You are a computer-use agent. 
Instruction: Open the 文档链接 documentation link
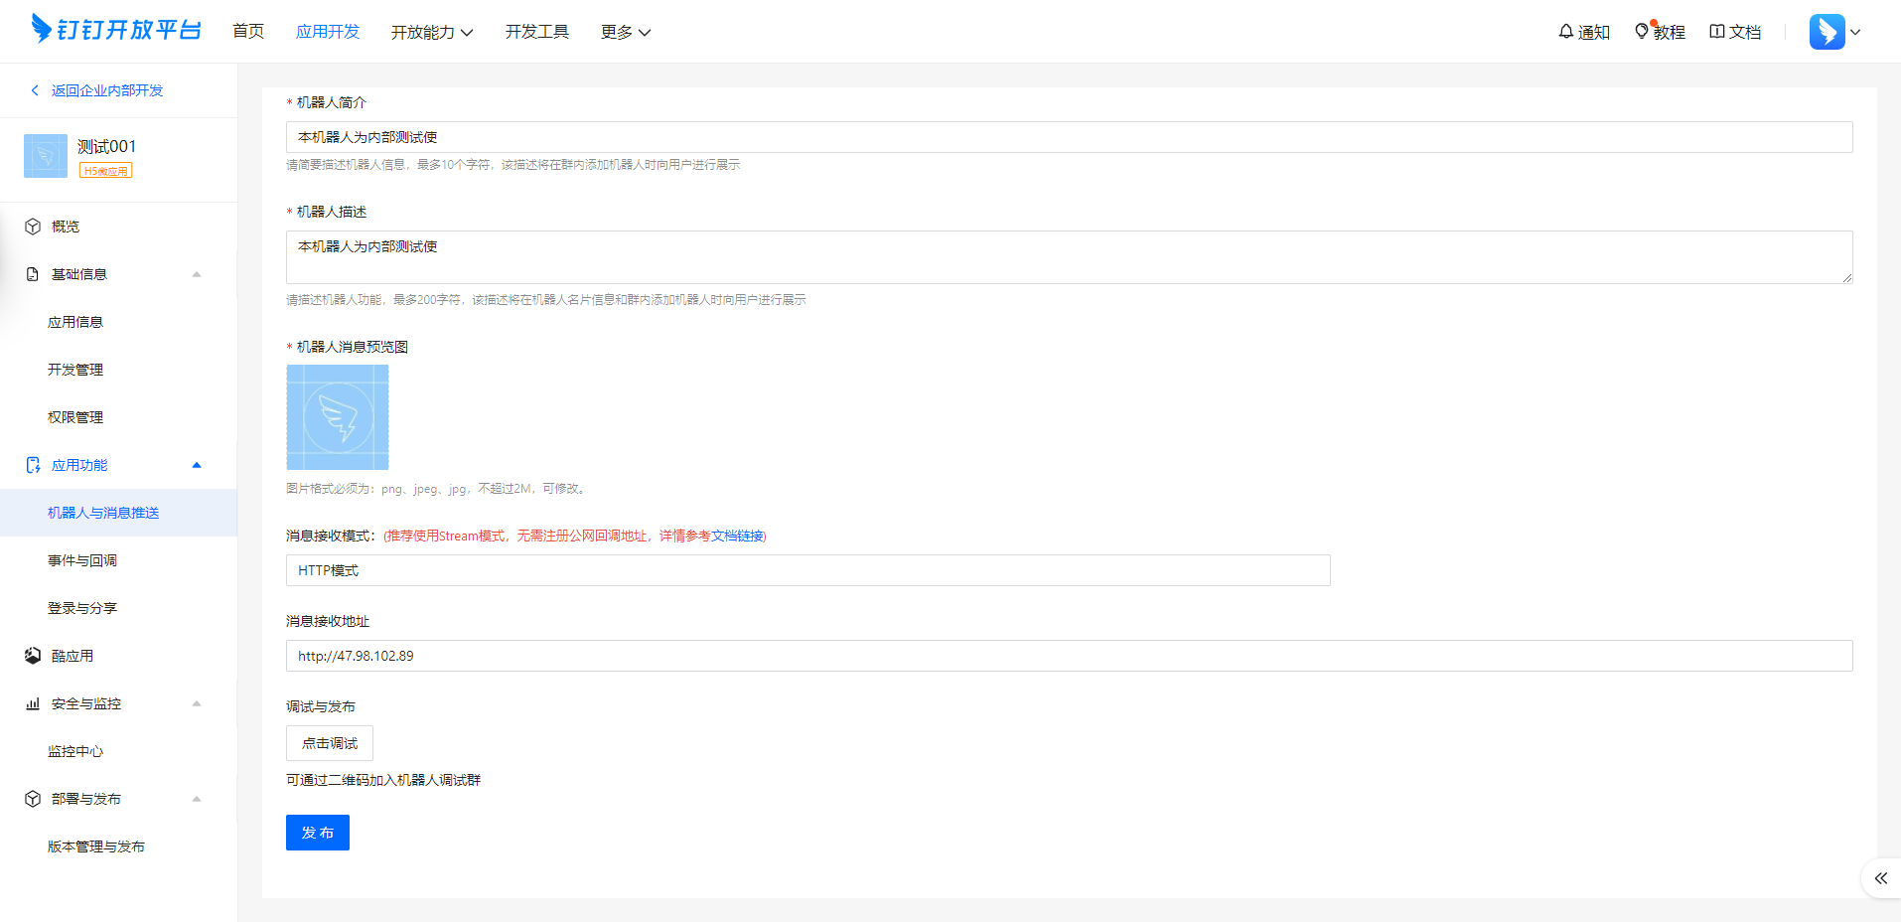[737, 537]
